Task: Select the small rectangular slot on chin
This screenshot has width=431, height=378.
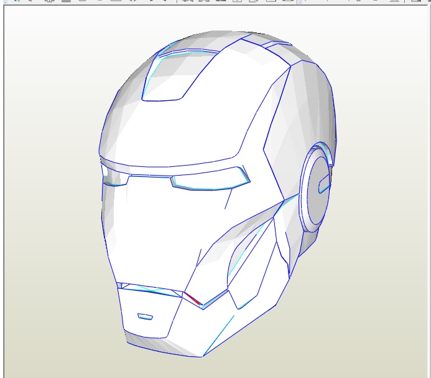Action: click(x=145, y=316)
